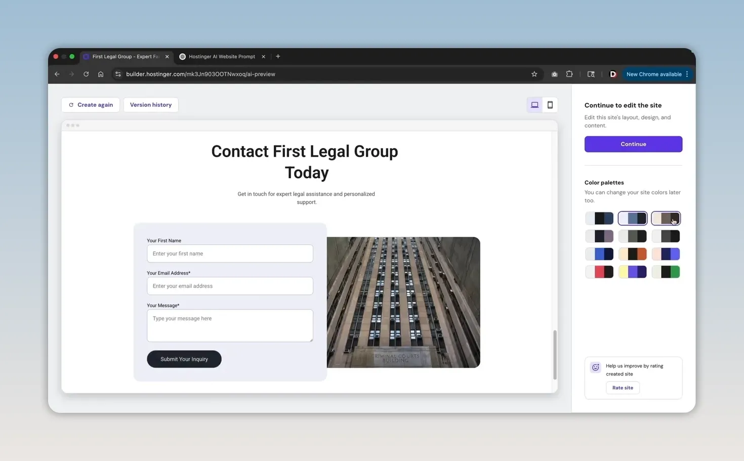744x461 pixels.
Task: Close the First Legal Group tab
Action: pyautogui.click(x=167, y=57)
